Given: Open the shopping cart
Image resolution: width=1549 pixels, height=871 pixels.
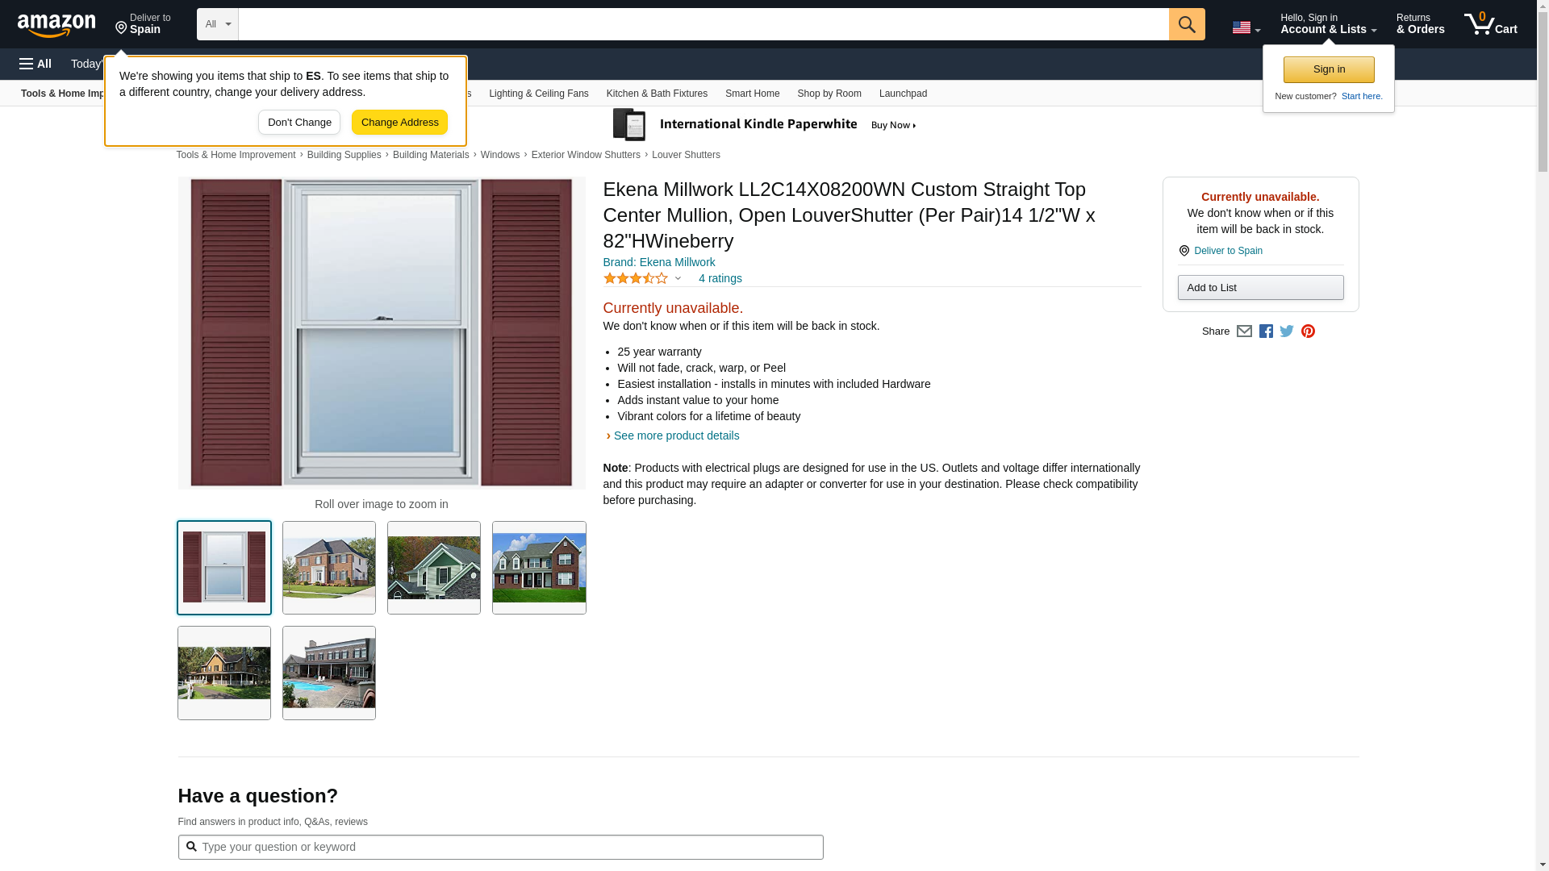Looking at the screenshot, I should [1490, 24].
